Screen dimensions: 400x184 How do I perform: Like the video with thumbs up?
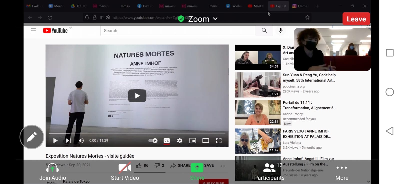click(x=142, y=165)
